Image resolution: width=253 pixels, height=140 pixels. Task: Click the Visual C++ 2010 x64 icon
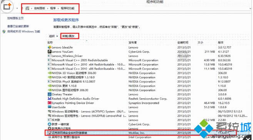pos(50,64)
